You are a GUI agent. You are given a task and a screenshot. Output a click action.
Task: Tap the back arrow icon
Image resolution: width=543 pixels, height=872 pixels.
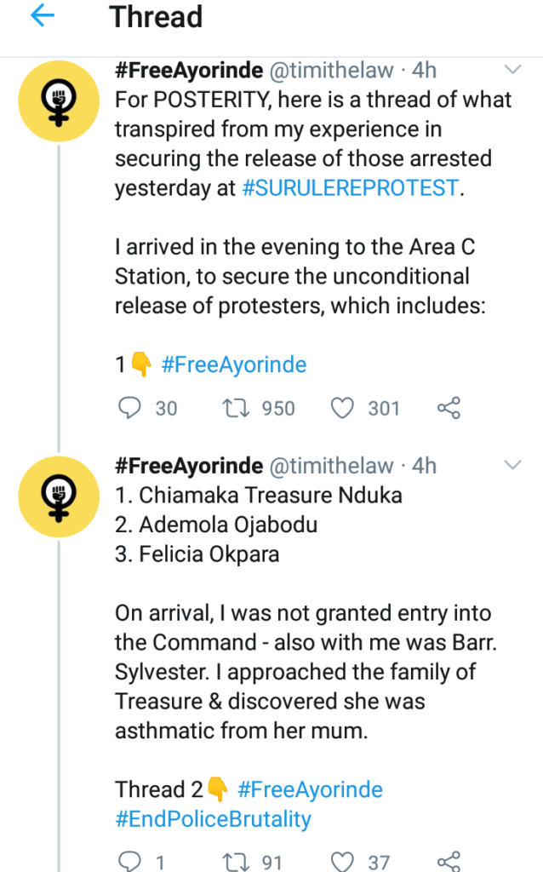click(x=42, y=18)
